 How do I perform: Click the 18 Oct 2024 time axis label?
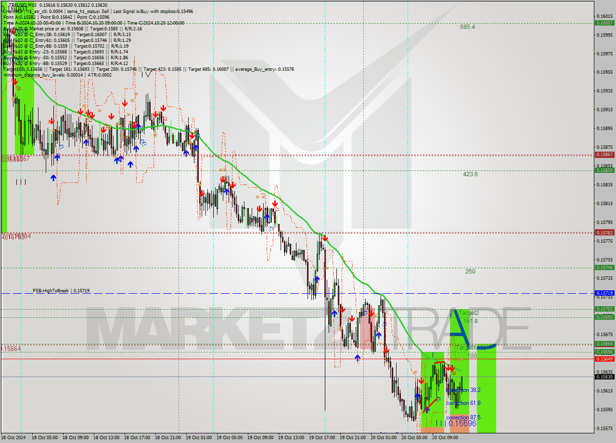click(13, 438)
